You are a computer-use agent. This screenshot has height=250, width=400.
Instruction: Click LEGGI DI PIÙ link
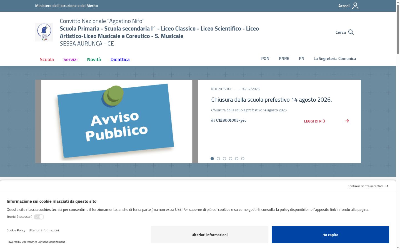coord(314,121)
